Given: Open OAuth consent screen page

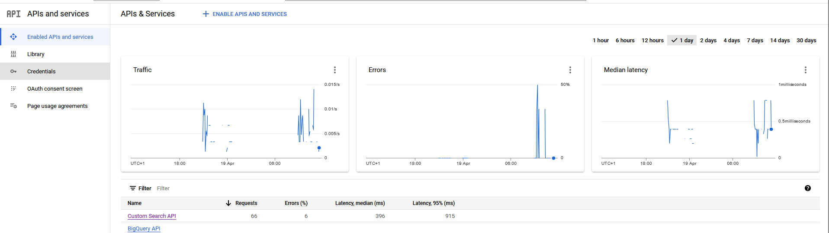Looking at the screenshot, I should [55, 88].
